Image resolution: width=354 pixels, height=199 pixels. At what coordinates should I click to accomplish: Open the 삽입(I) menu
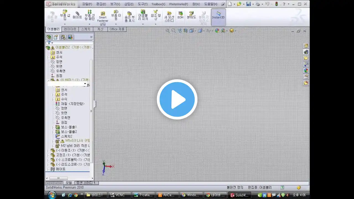(129, 4)
